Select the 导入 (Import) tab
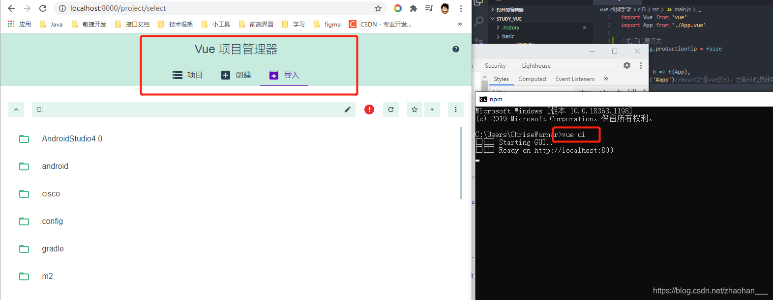 coord(284,75)
